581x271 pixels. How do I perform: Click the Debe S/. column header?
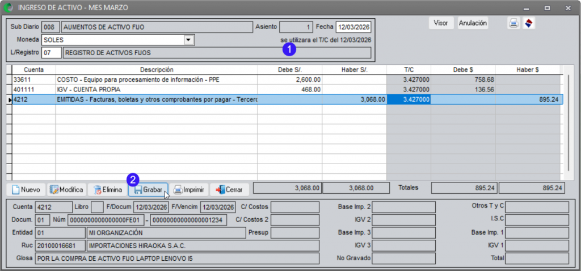click(290, 69)
